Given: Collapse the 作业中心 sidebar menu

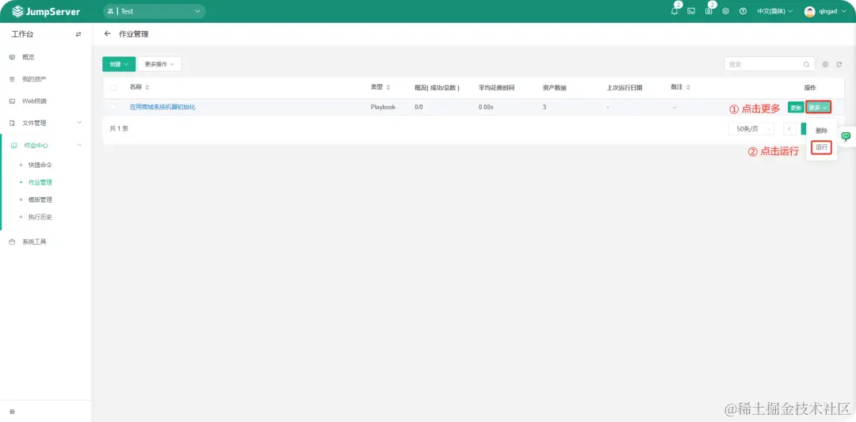Looking at the screenshot, I should pos(46,145).
